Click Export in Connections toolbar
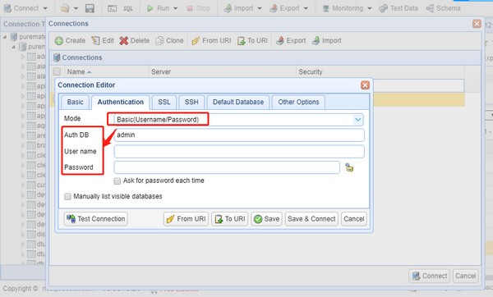The width and height of the screenshot is (493, 297). click(x=291, y=41)
